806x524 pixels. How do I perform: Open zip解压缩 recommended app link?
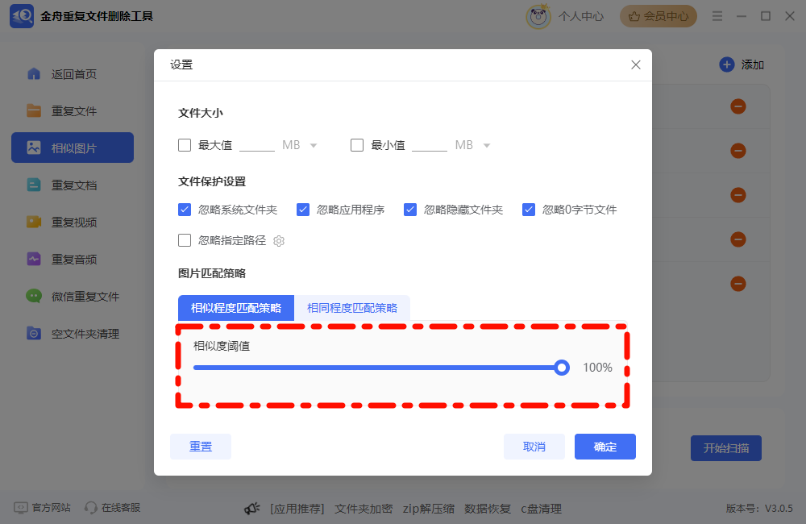[428, 509]
